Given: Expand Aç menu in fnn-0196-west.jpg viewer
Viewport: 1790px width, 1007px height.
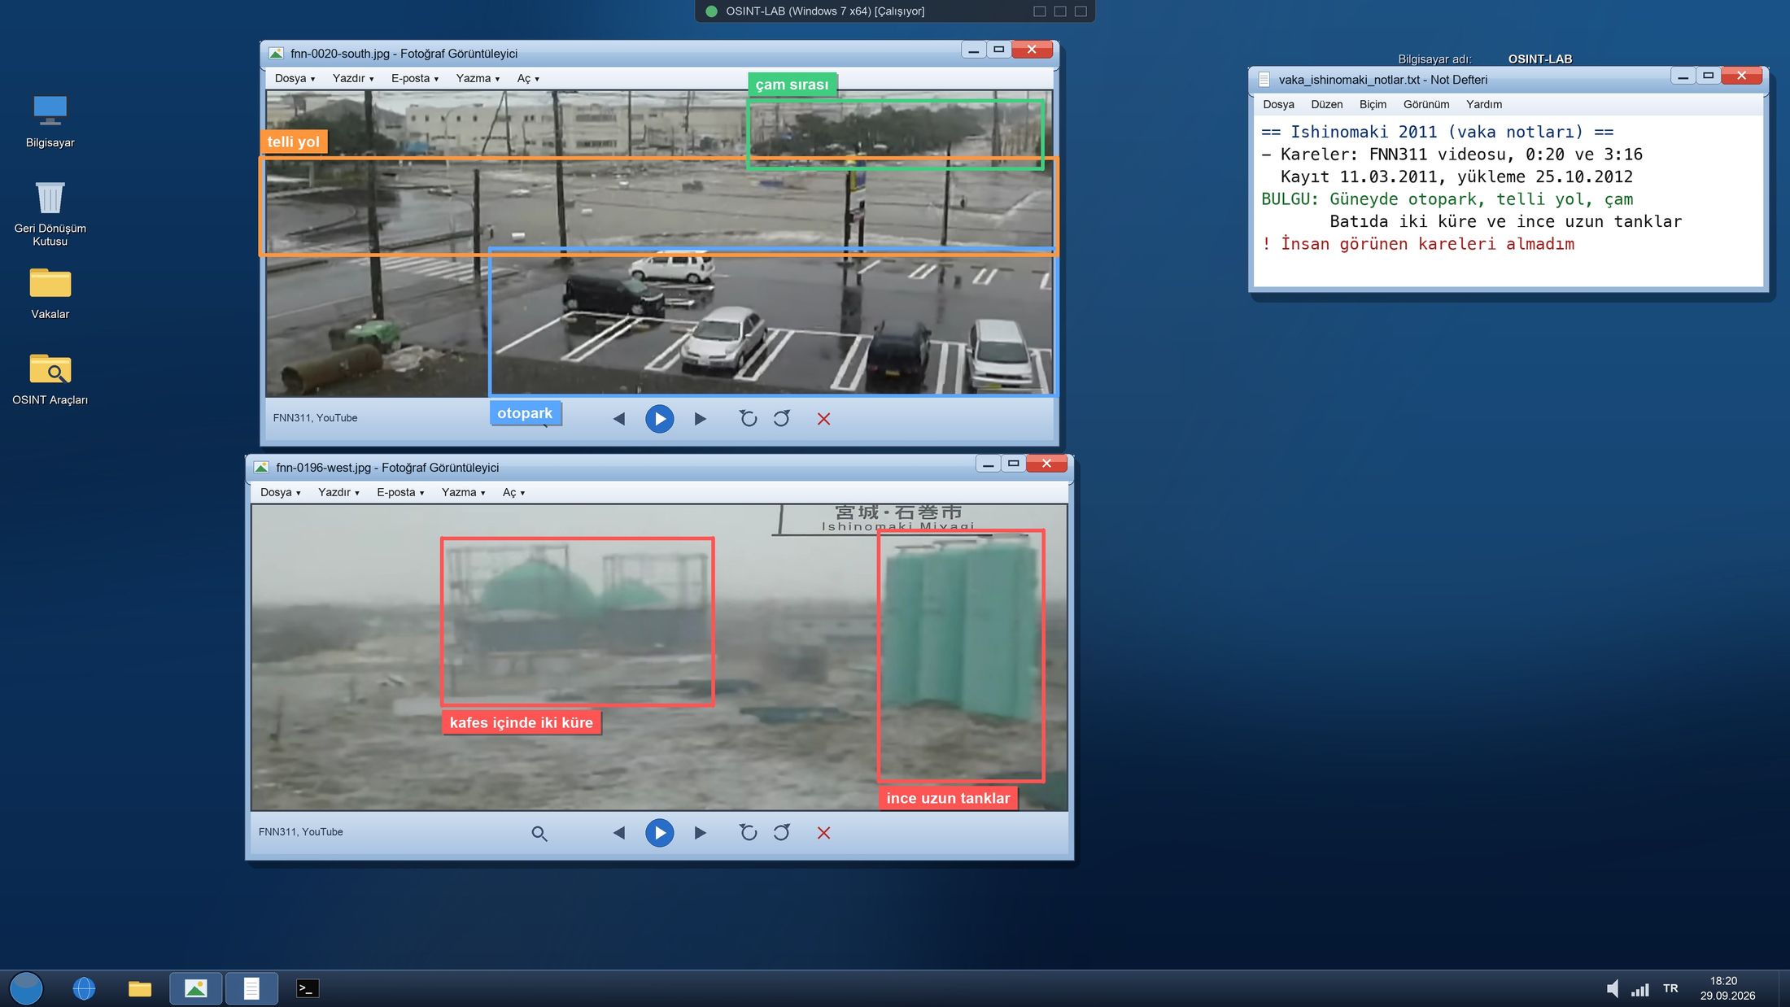Looking at the screenshot, I should tap(513, 492).
